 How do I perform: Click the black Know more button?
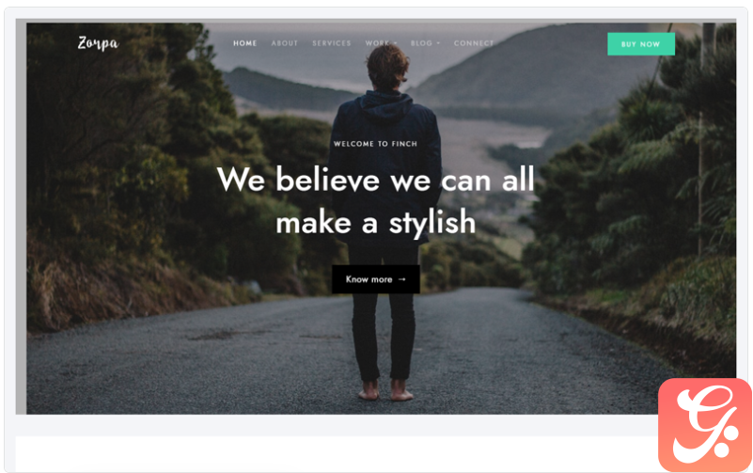point(375,279)
